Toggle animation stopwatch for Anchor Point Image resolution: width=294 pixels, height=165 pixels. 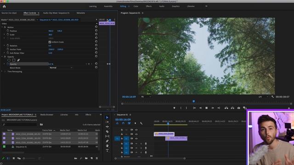8,49
